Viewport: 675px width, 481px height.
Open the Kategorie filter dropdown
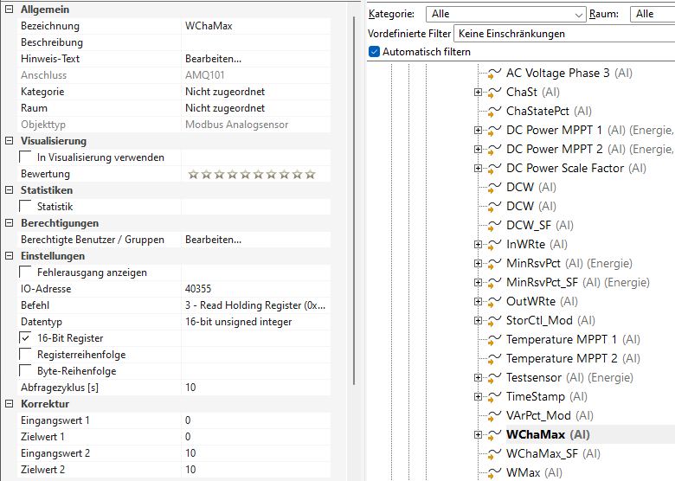pos(579,15)
